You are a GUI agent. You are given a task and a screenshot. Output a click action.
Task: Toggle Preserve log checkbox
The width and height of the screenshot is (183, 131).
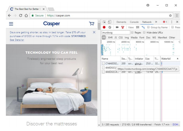tap(173, 27)
